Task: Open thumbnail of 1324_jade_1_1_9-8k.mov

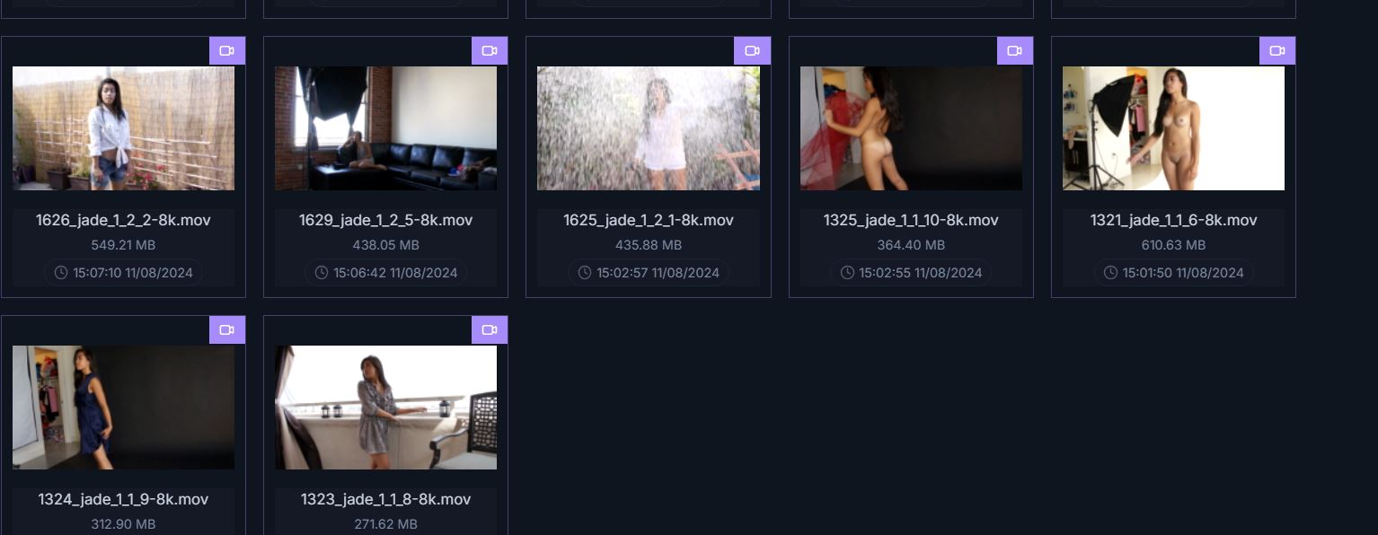Action: point(123,408)
